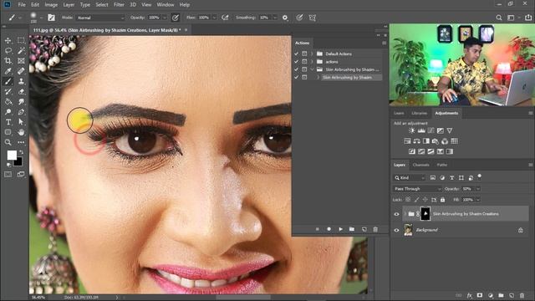
Task: Open smoothing options gear
Action: [285, 18]
